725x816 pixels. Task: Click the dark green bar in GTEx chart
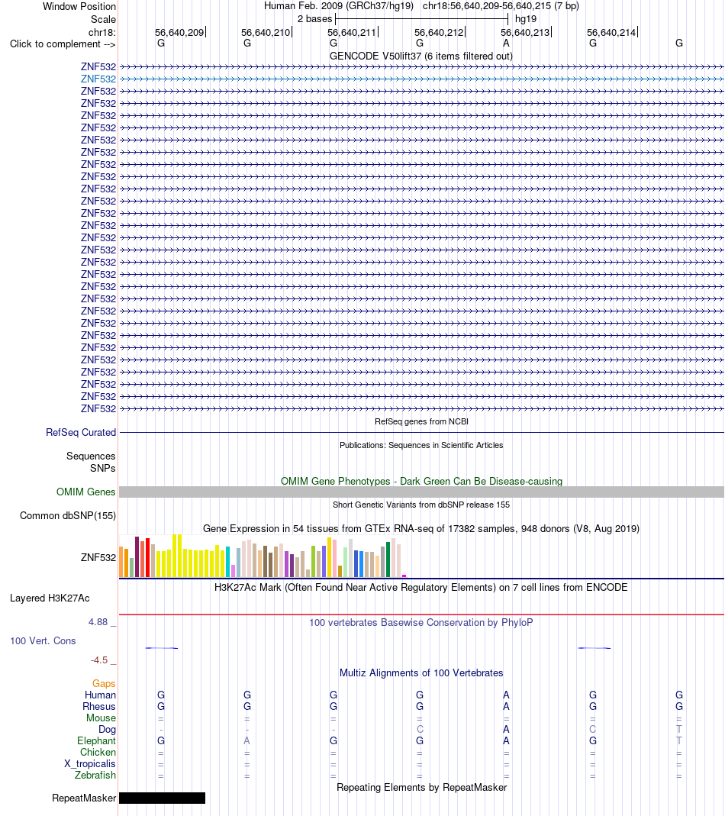[x=388, y=560]
